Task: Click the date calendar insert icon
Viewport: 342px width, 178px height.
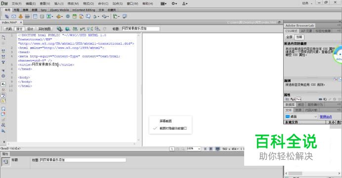Action: click(x=74, y=16)
